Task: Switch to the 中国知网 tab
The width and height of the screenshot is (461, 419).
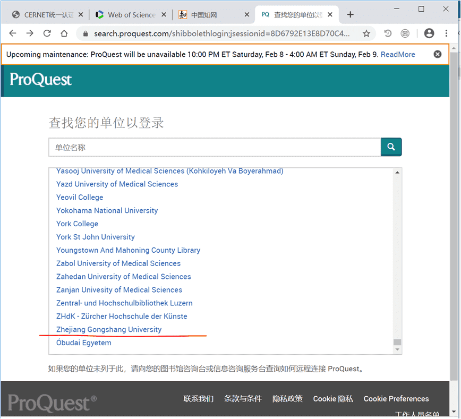Action: point(209,15)
